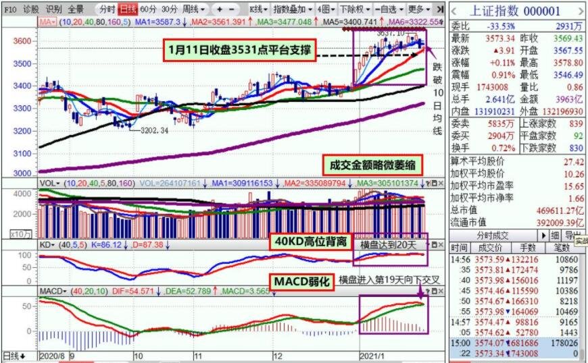Open the MACD indicator selector dropdown

[x=53, y=291]
